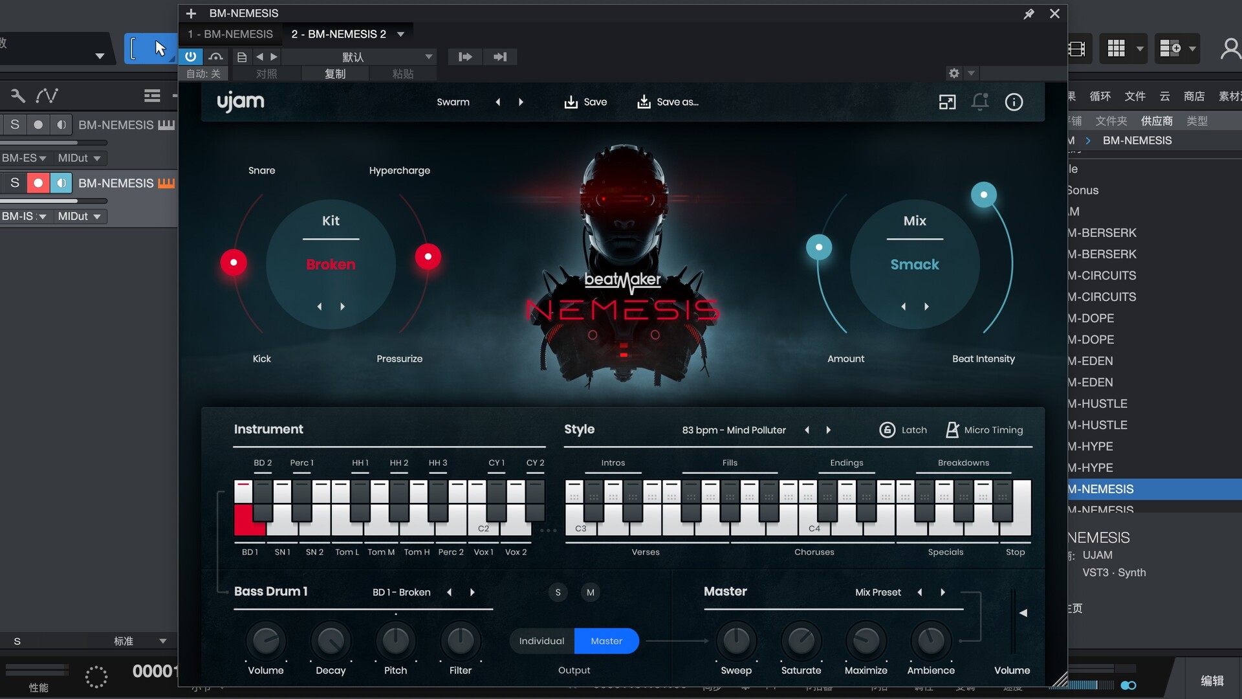Go to next preset after Swarm
This screenshot has height=699, width=1242.
click(521, 102)
